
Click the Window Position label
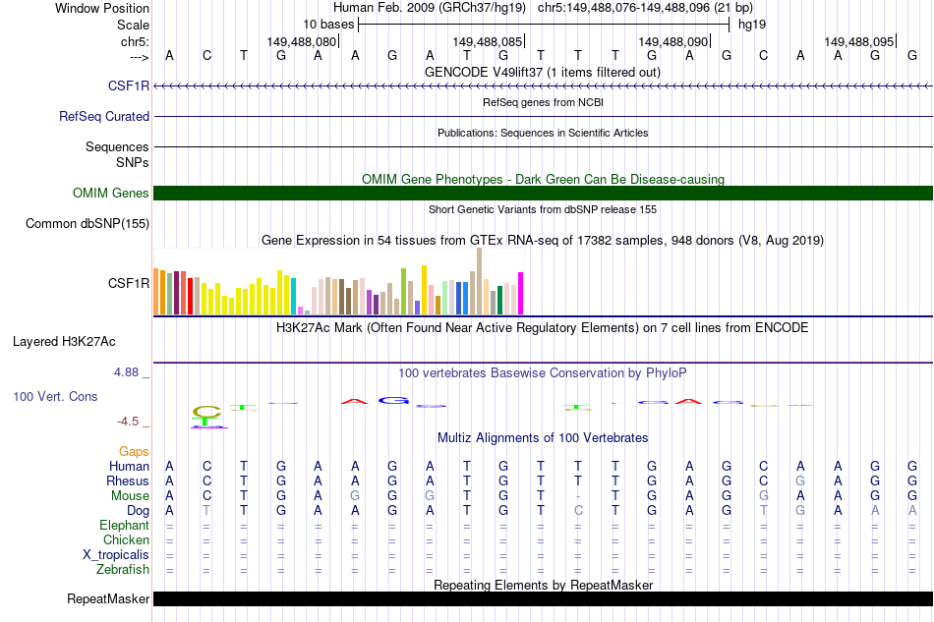click(x=102, y=8)
